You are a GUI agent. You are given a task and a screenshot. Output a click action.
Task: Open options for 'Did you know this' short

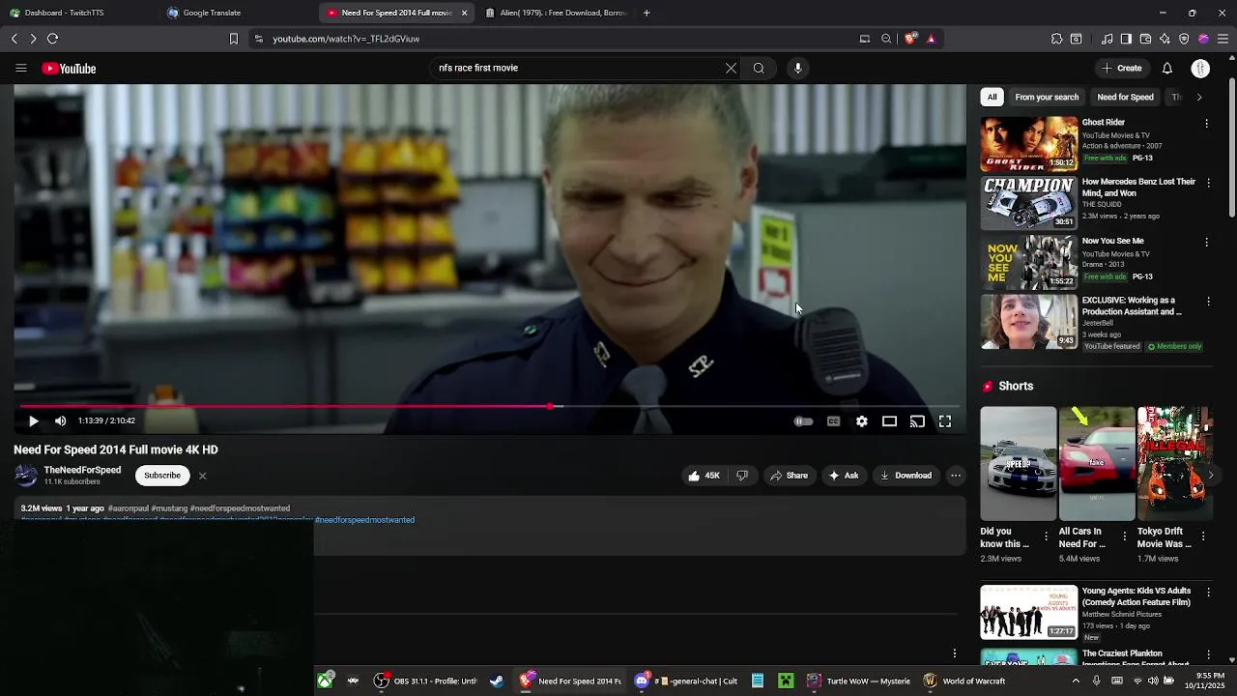tap(1046, 536)
